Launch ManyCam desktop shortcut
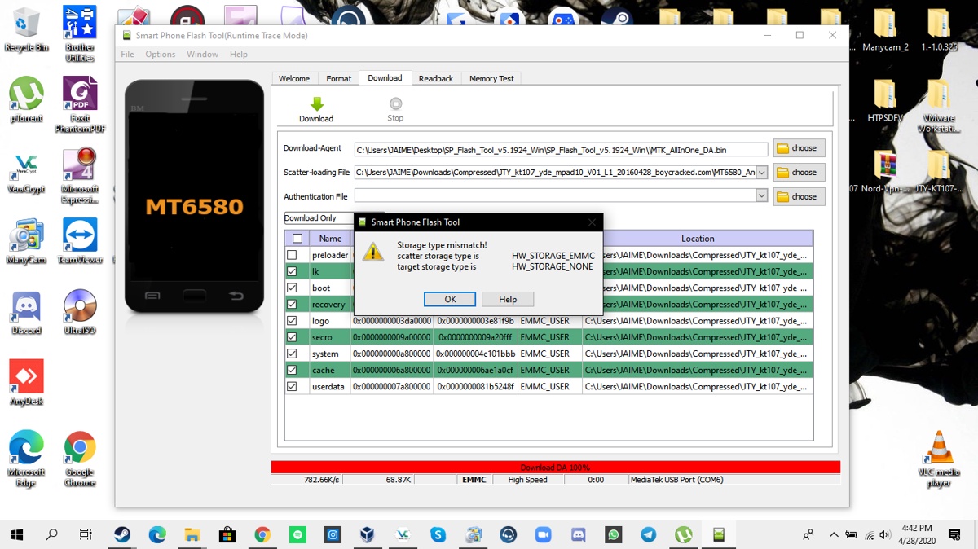The width and height of the screenshot is (978, 549). [x=26, y=241]
